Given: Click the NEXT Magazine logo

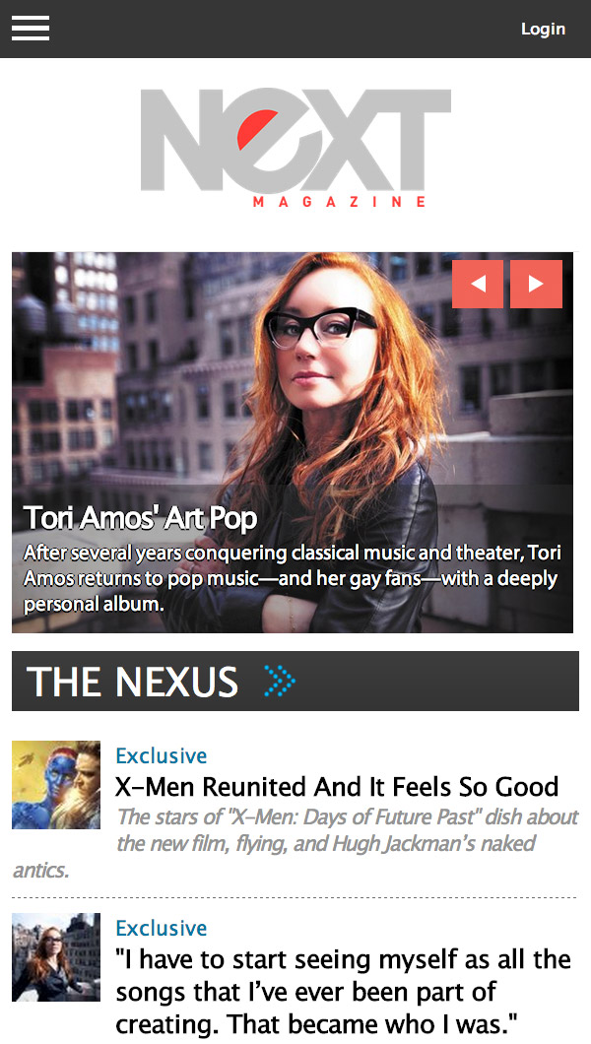Looking at the screenshot, I should (x=295, y=147).
